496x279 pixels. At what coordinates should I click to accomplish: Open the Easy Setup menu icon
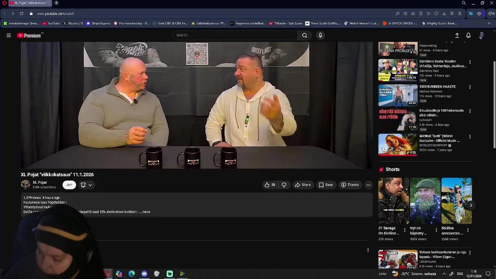[x=452, y=14]
